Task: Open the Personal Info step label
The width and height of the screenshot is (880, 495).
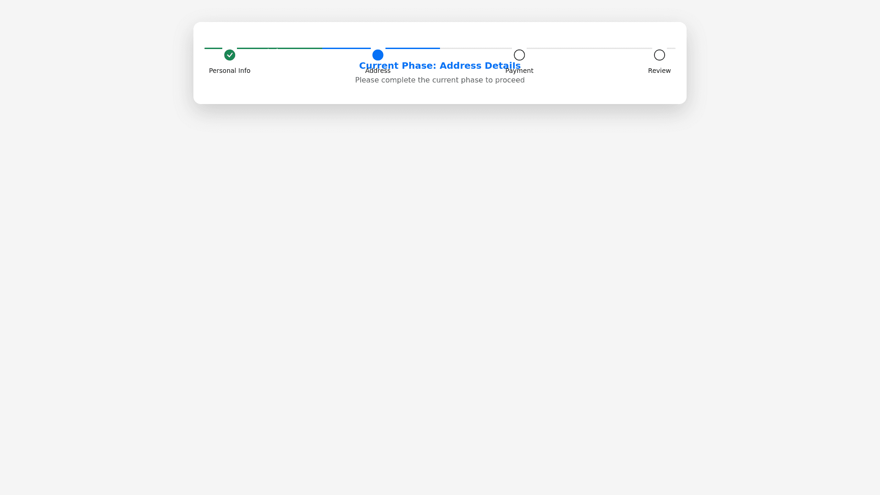Action: [x=230, y=71]
